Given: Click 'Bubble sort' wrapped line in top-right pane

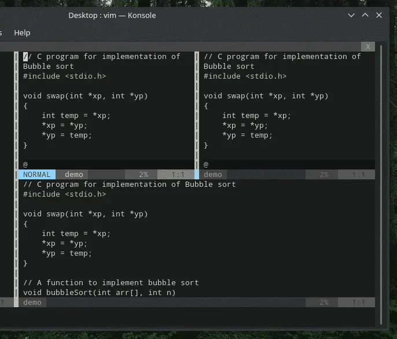Looking at the screenshot, I should (229, 67).
